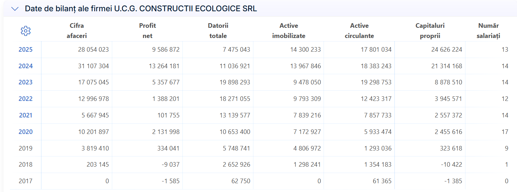Click the value 11 036 921
This screenshot has width=517, height=192.
[235, 66]
